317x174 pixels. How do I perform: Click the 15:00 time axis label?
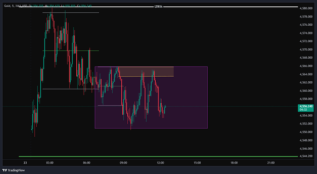tap(197, 163)
